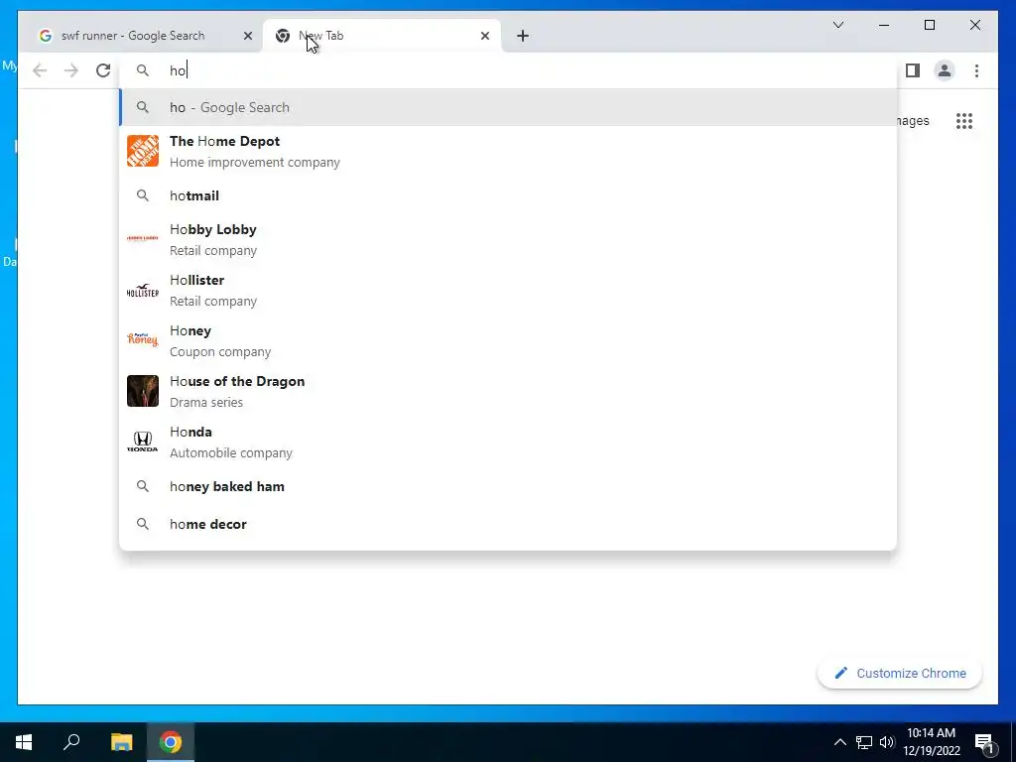Open the Windows Start menu
The height and width of the screenshot is (762, 1016).
(x=24, y=742)
